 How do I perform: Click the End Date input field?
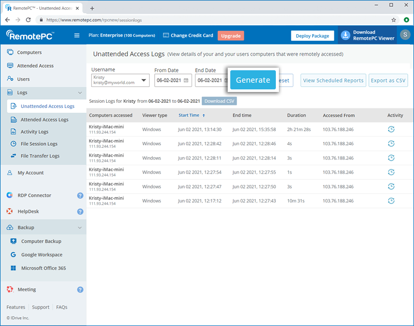point(209,81)
